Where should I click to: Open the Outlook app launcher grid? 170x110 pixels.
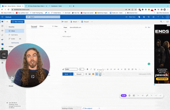2,17
